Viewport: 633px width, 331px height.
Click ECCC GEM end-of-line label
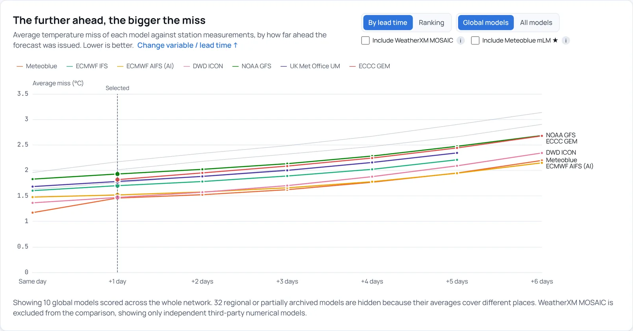(x=561, y=142)
